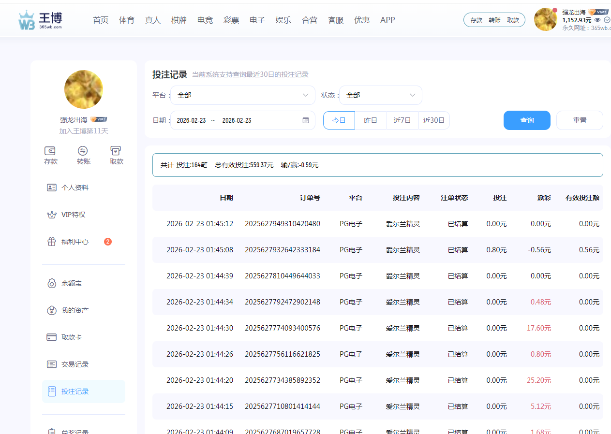Open the 体育 navigation menu item
This screenshot has height=434, width=611.
pyautogui.click(x=127, y=20)
